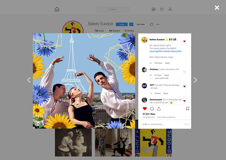Open hashtag #kärlek

167,51
